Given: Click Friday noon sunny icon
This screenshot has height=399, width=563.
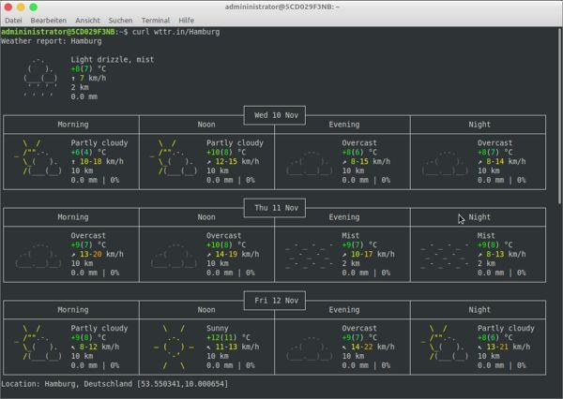Looking at the screenshot, I should click(175, 347).
